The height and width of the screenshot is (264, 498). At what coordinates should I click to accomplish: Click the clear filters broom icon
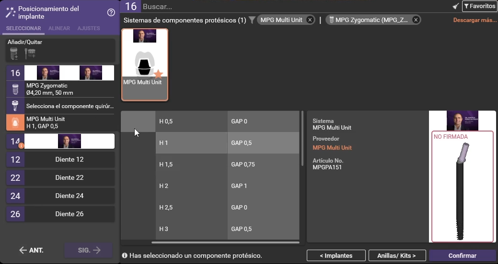click(456, 6)
